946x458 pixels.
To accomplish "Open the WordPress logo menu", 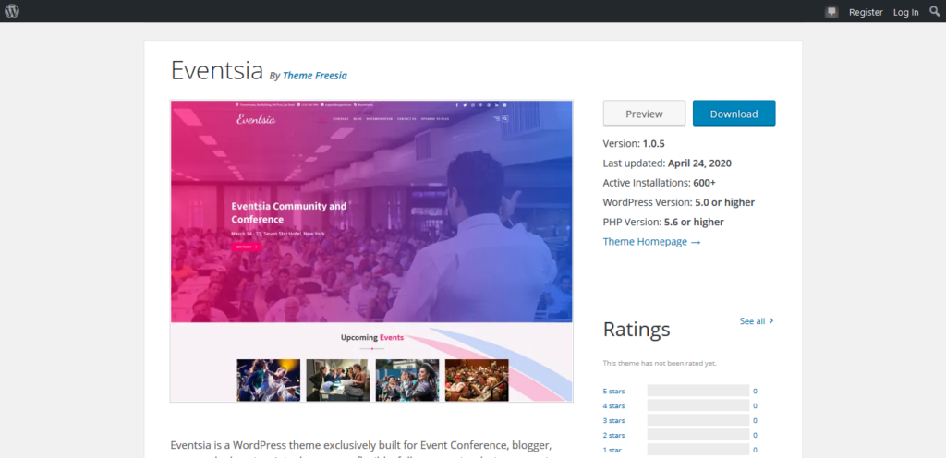I will click(x=12, y=11).
